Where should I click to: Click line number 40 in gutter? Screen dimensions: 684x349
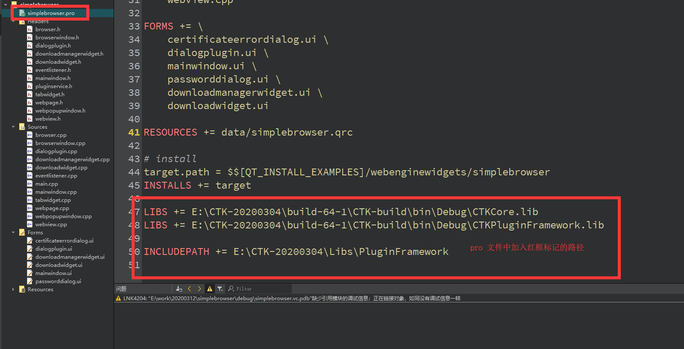[134, 119]
